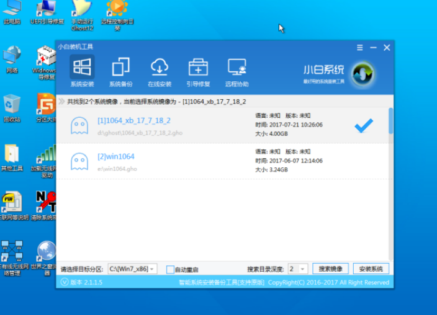This screenshot has height=315, width=437.
Task: Open 其他工具 folder on desktop
Action: point(12,157)
